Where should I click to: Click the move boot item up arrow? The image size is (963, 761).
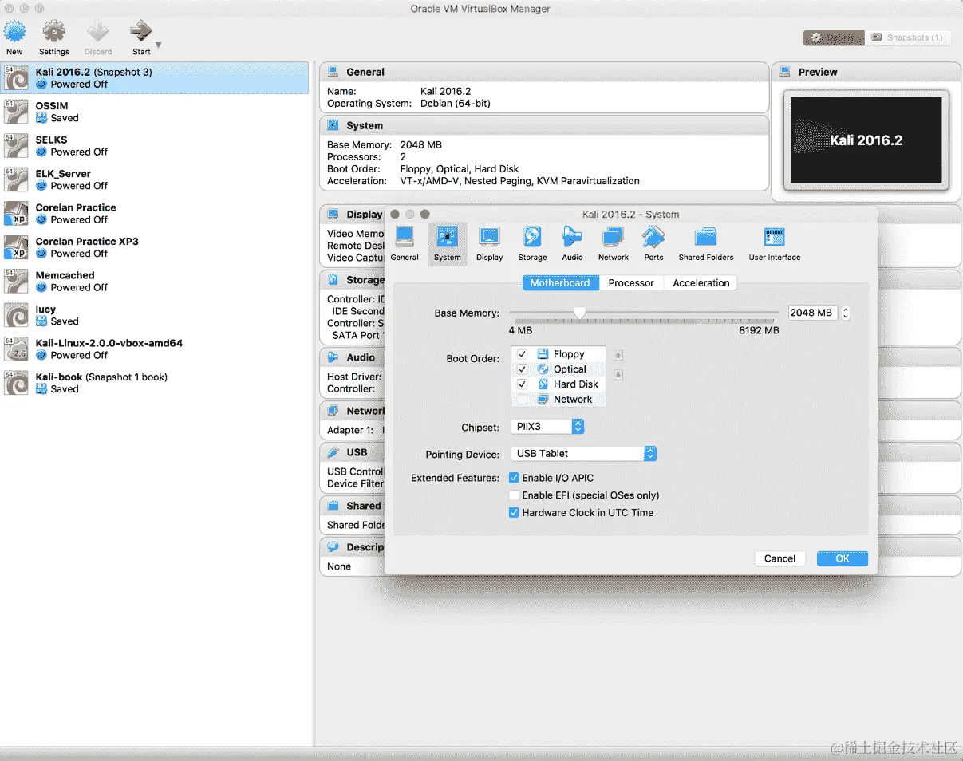pyautogui.click(x=618, y=356)
